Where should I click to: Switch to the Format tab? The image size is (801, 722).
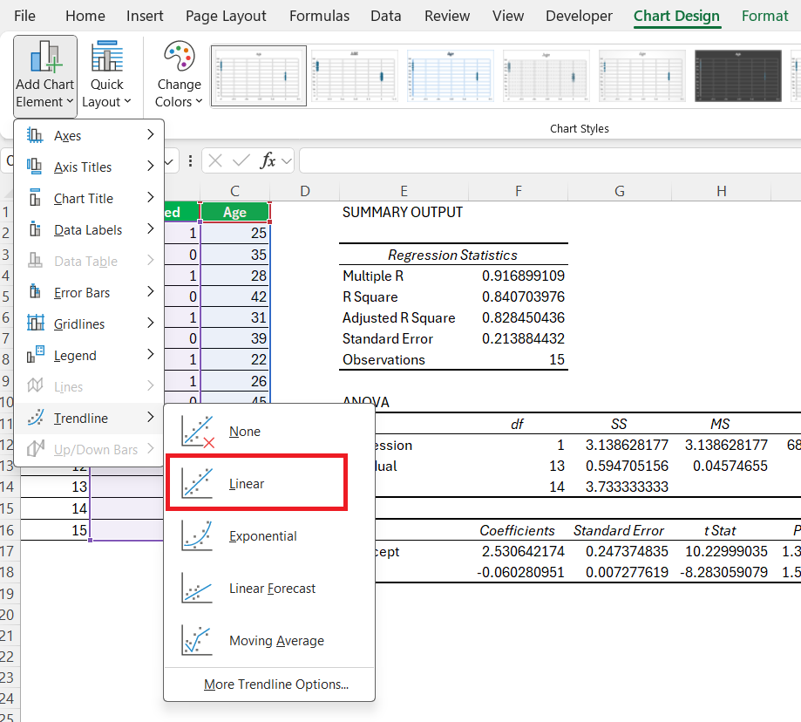point(764,16)
